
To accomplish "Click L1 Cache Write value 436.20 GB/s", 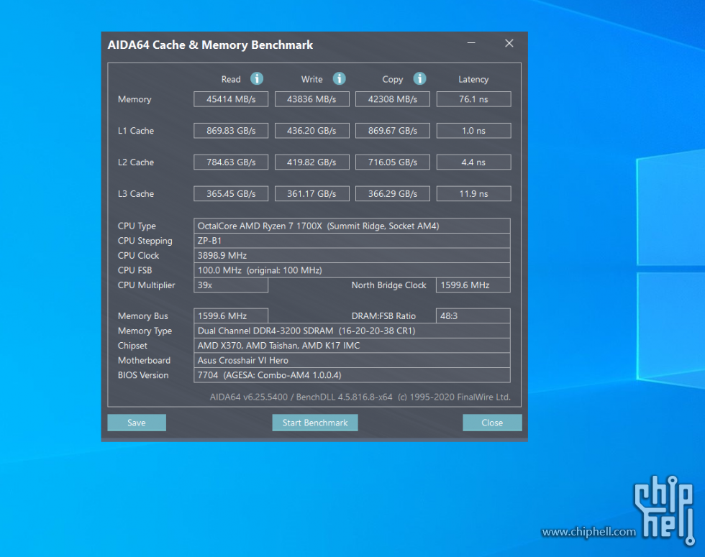I will pyautogui.click(x=312, y=131).
